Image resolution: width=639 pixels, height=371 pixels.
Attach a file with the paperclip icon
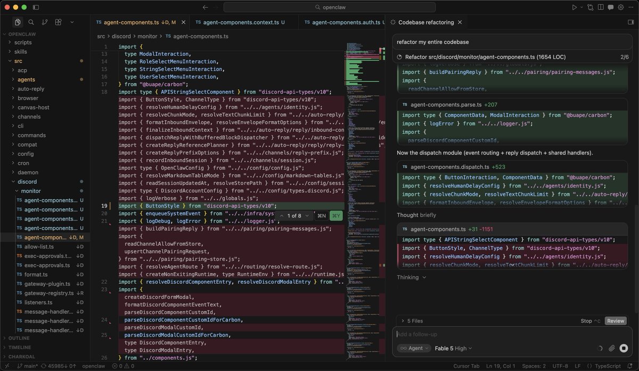tap(612, 349)
